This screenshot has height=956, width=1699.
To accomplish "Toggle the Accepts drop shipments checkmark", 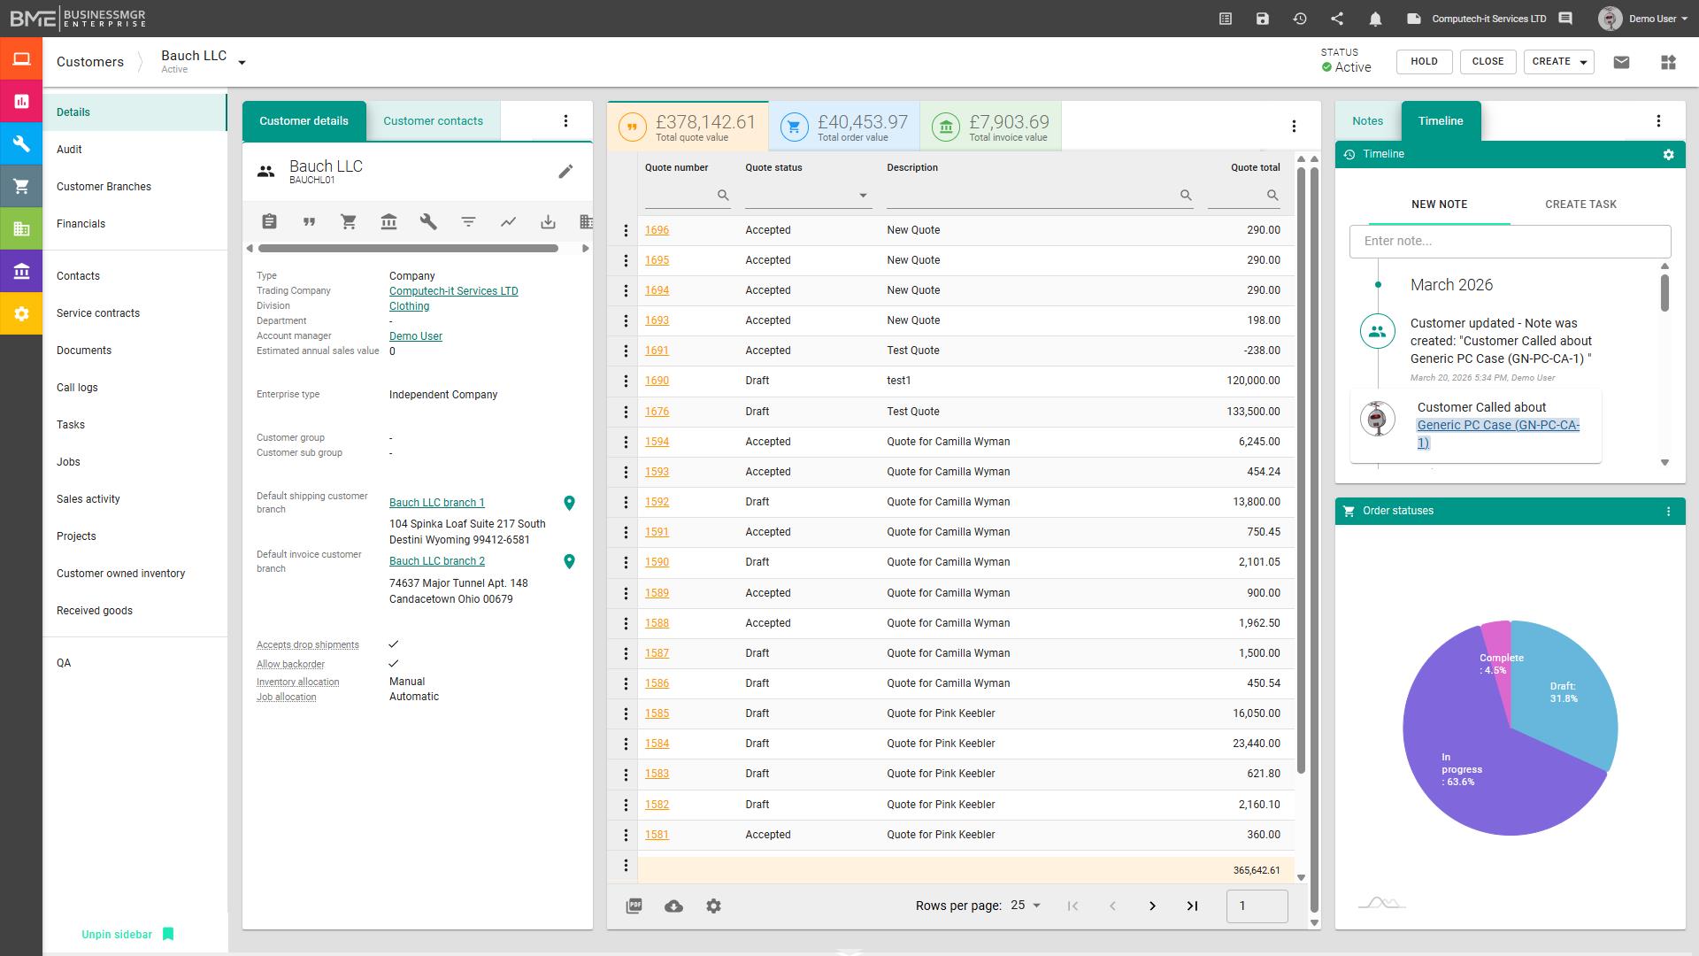I will [393, 644].
